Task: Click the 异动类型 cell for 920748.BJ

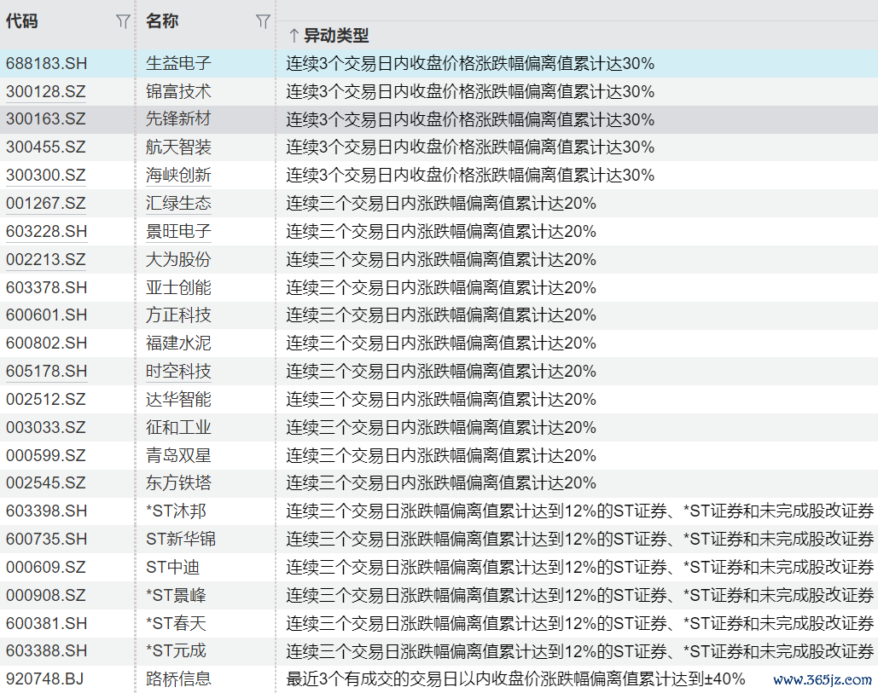Action: (x=515, y=679)
